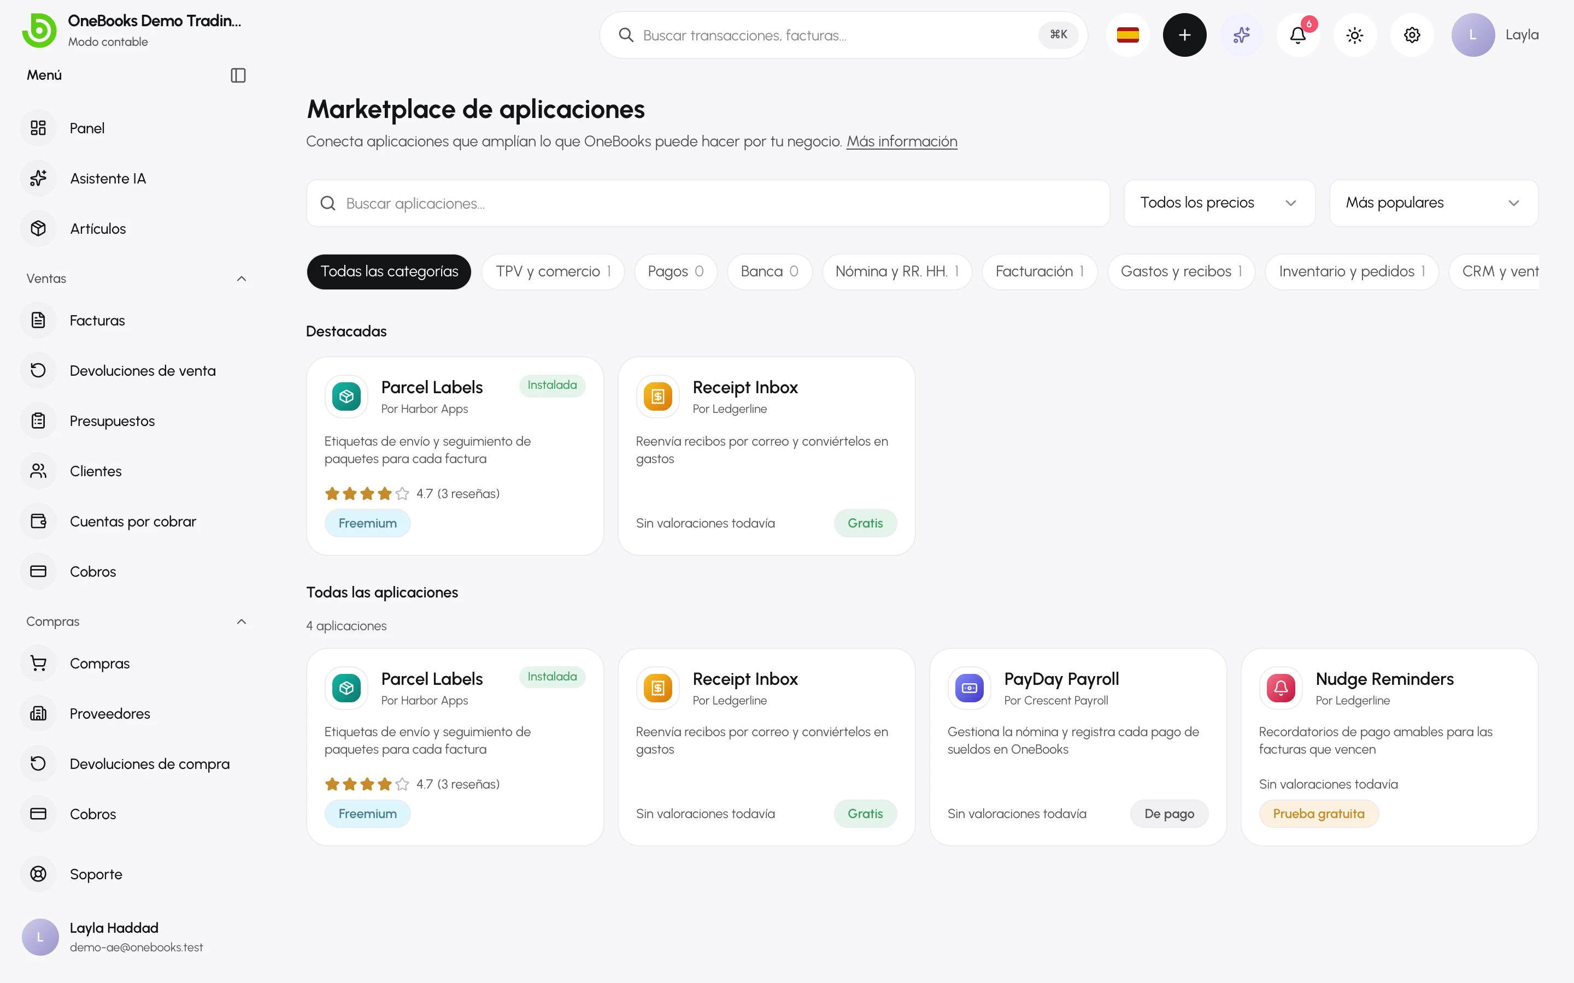Open the AI sparkle icon in top bar
The height and width of the screenshot is (983, 1574).
[1241, 35]
